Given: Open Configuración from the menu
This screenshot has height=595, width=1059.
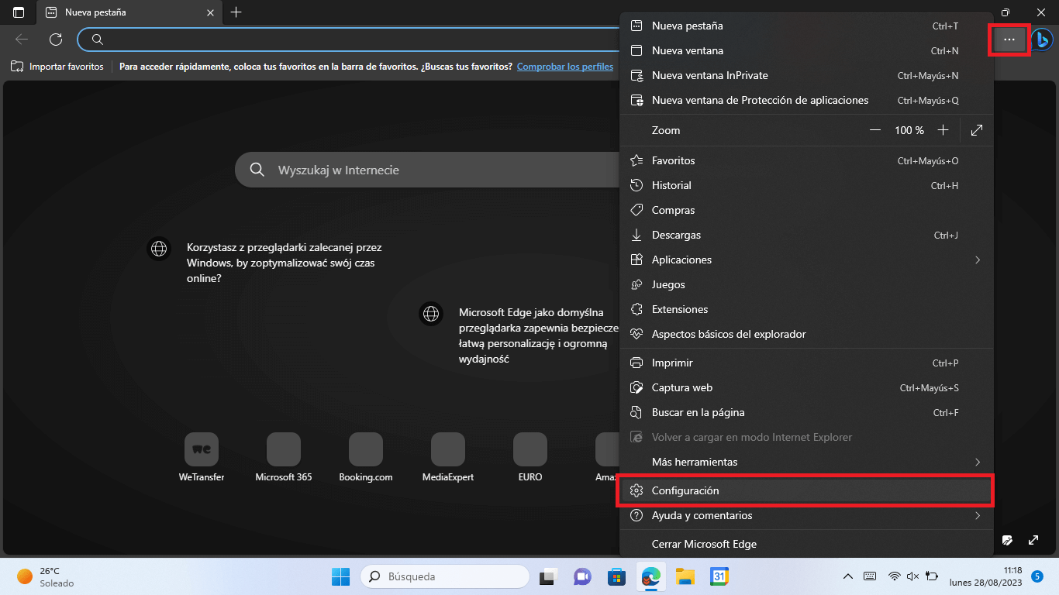Looking at the screenshot, I should (x=806, y=490).
